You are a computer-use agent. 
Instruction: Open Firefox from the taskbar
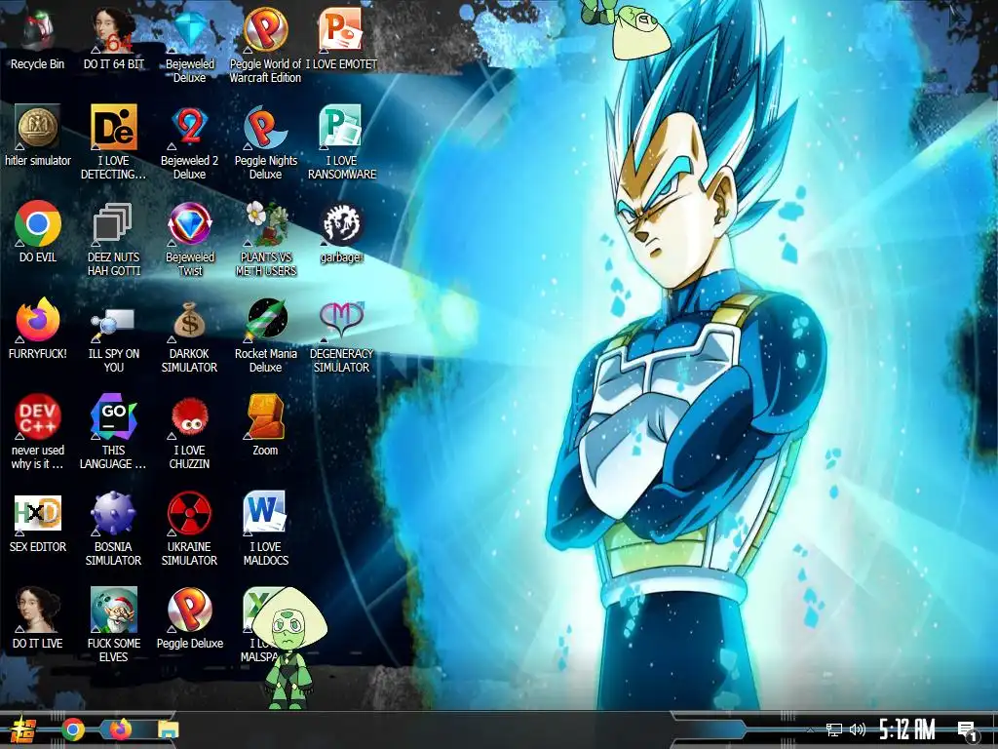click(120, 729)
